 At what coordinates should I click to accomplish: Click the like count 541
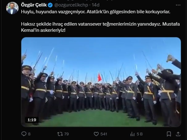[x=104, y=134]
